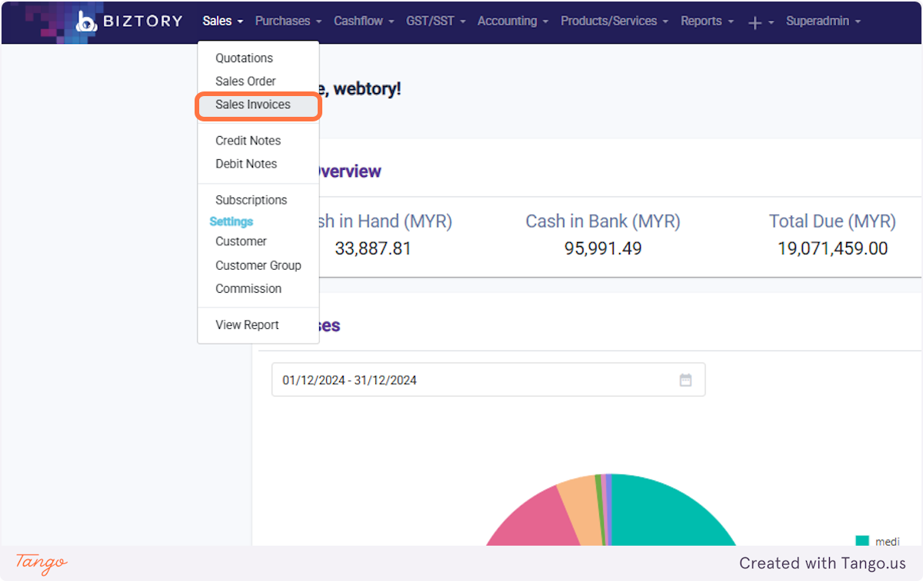The height and width of the screenshot is (581, 923).
Task: Click the 01/12/2024 - 31/12/2024 date field
Action: point(488,380)
